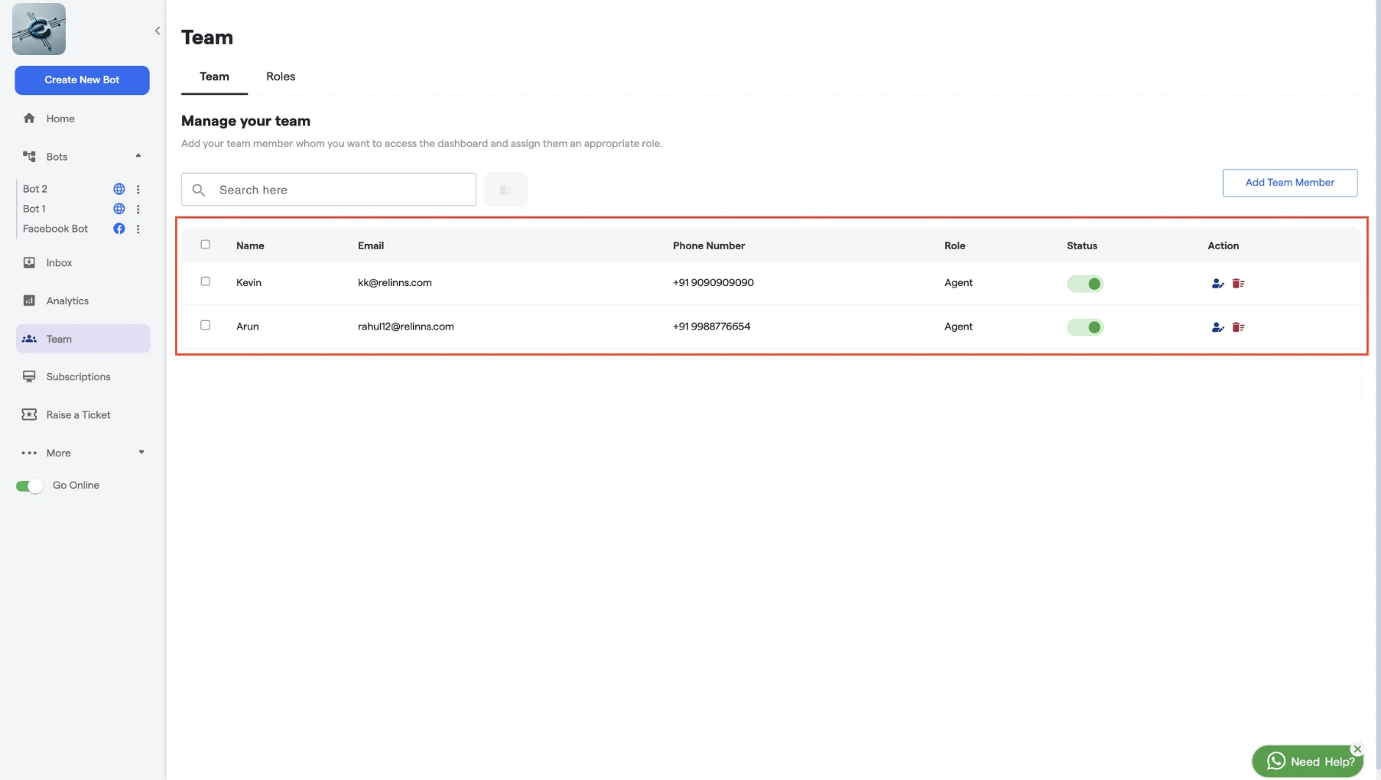Image resolution: width=1381 pixels, height=780 pixels.
Task: Open the three-dot menu for Facebook Bot
Action: click(x=138, y=229)
